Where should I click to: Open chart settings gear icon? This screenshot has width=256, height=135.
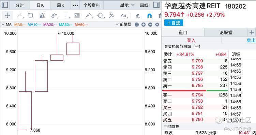coord(157,25)
